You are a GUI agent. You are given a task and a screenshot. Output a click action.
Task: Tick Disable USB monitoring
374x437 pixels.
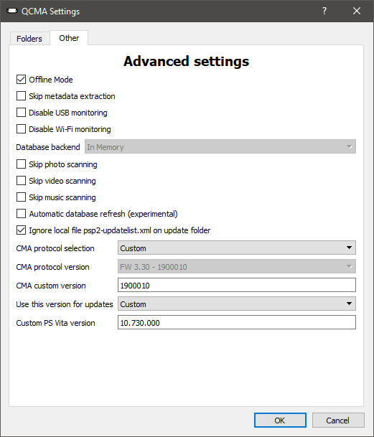tap(22, 113)
